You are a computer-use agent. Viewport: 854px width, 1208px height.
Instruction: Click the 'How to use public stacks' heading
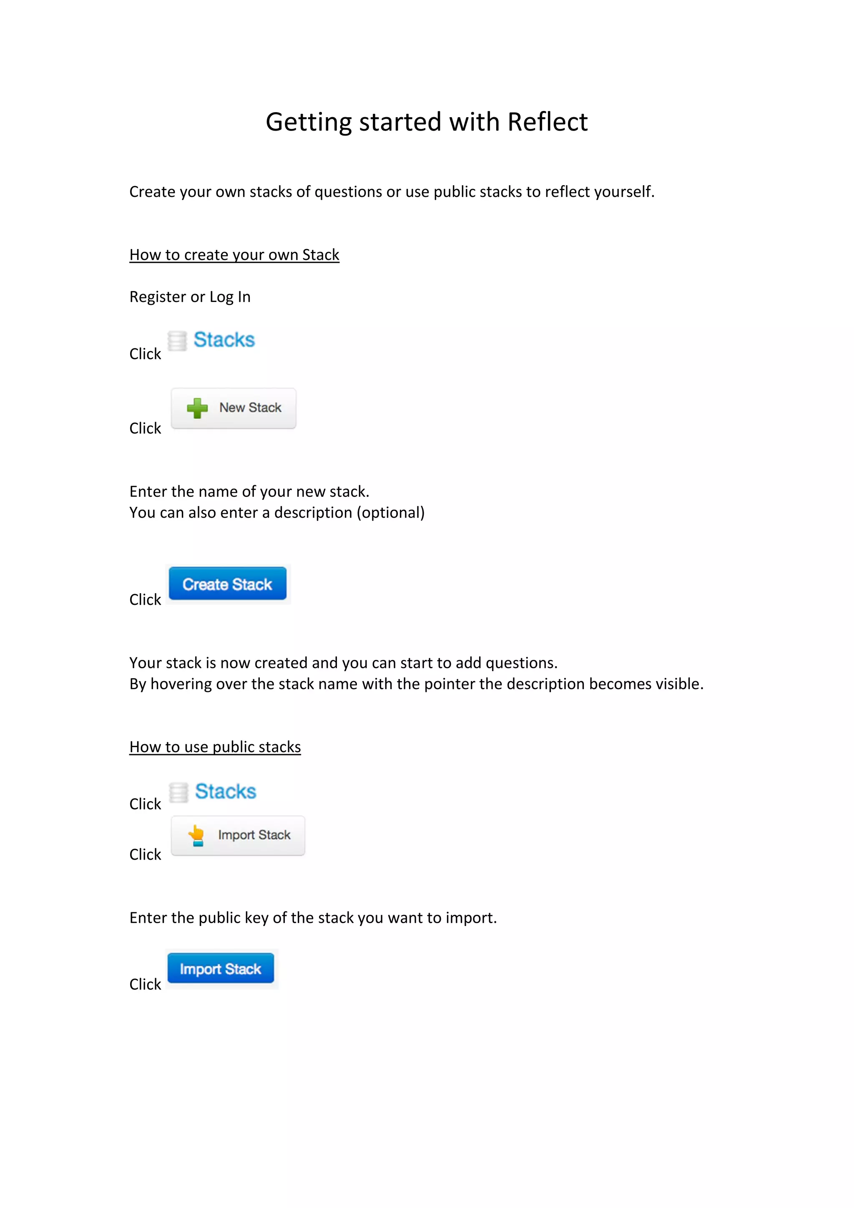(215, 747)
